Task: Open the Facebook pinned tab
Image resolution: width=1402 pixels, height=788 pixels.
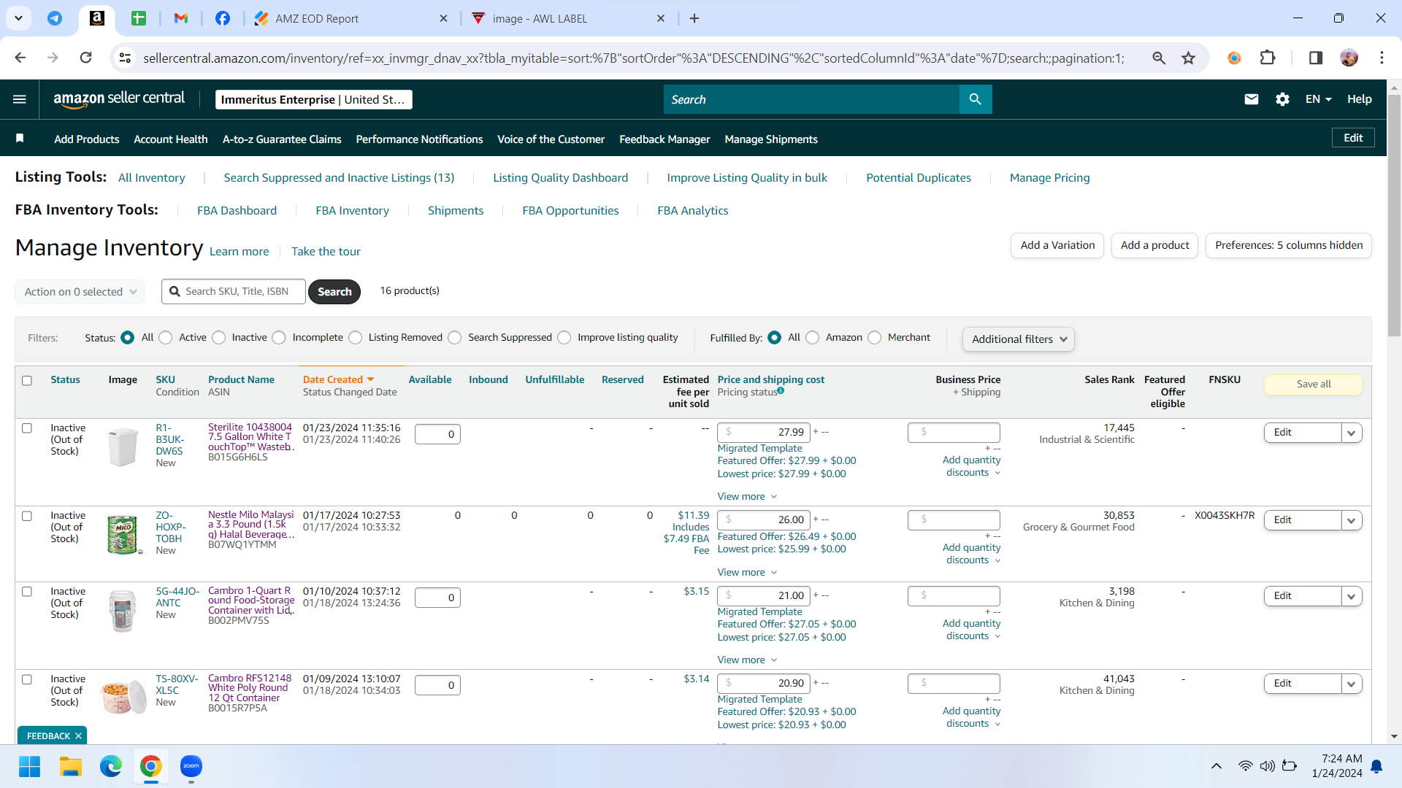Action: pyautogui.click(x=223, y=18)
